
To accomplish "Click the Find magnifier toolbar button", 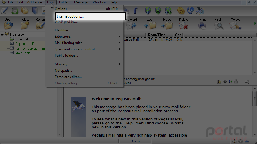I will click(x=219, y=24).
